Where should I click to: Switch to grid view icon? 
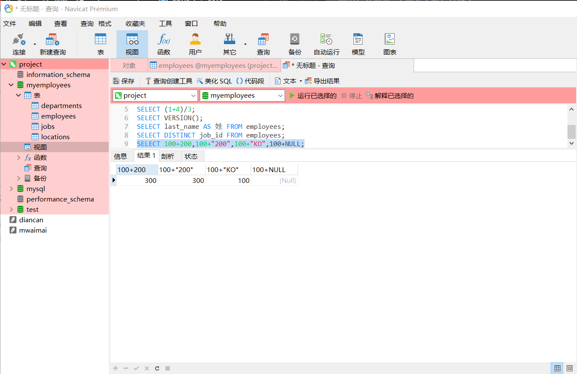tap(557, 368)
